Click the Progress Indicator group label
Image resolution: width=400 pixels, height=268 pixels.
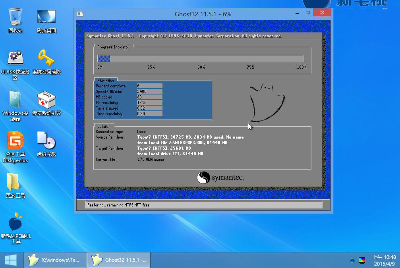(113, 47)
